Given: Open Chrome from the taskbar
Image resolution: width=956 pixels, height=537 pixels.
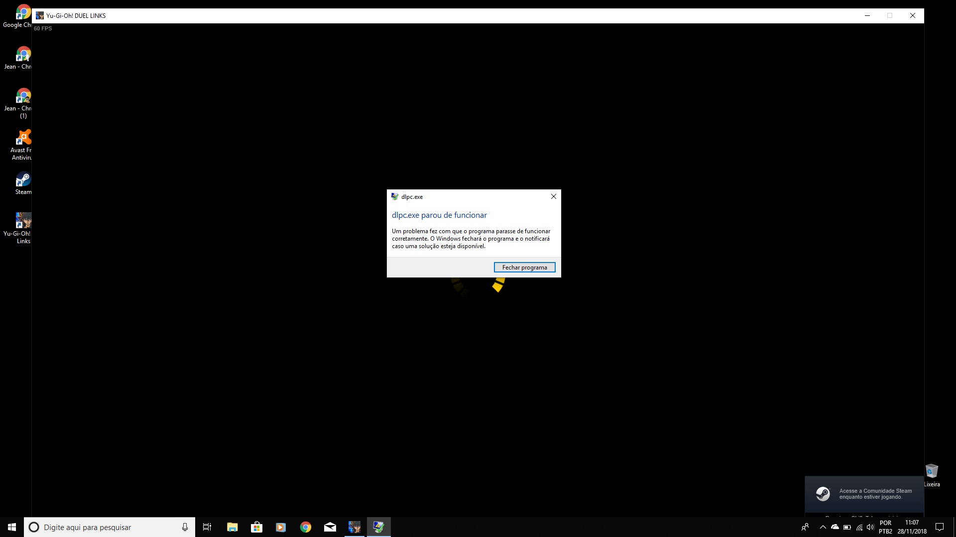Looking at the screenshot, I should coord(306,527).
